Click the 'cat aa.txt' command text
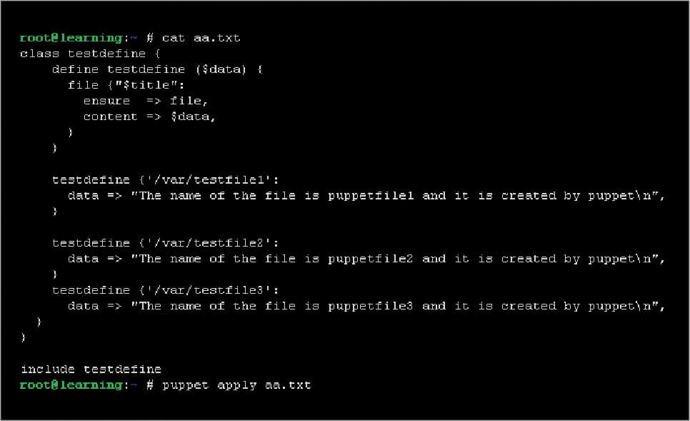 point(201,38)
